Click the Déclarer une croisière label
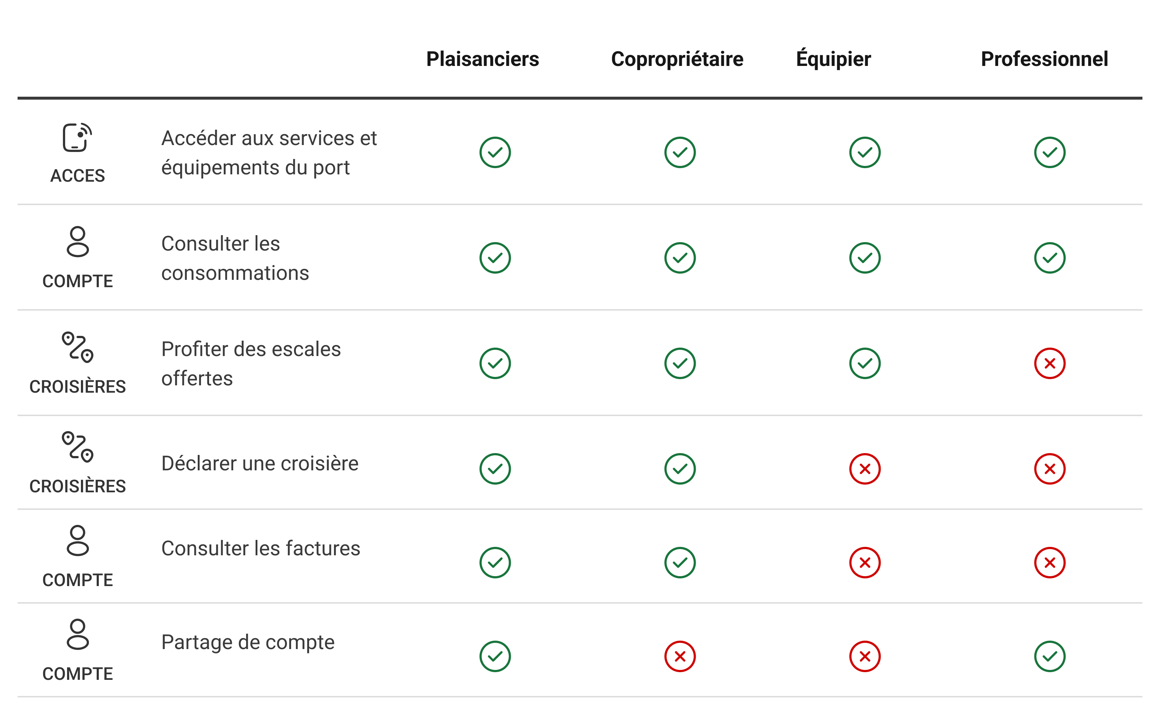 click(x=260, y=463)
